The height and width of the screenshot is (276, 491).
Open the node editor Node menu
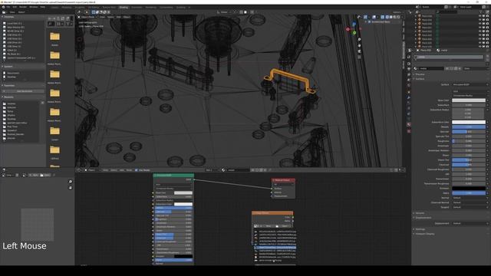pyautogui.click(x=129, y=170)
